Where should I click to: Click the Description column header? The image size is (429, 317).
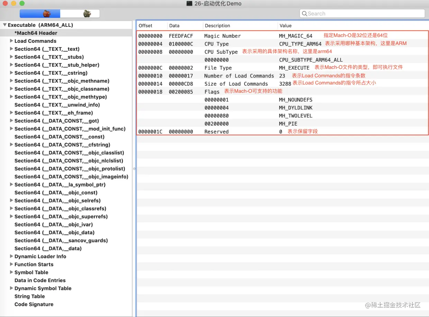pyautogui.click(x=240, y=26)
